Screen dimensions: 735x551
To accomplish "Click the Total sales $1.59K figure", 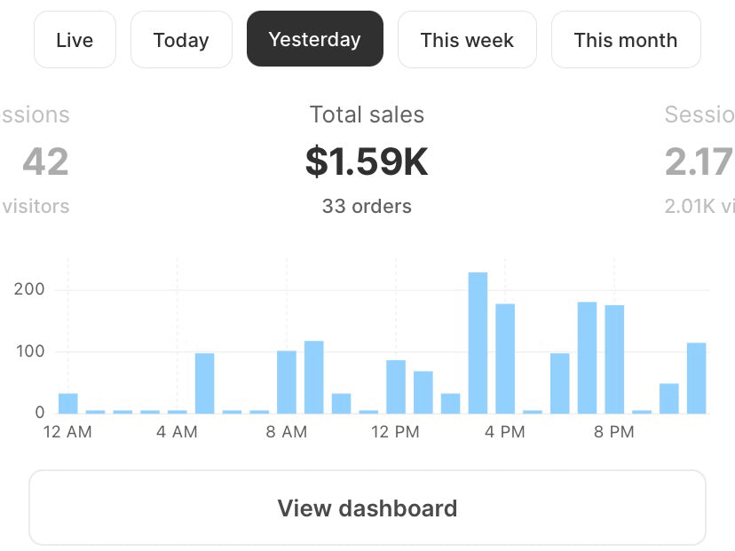I will point(367,162).
